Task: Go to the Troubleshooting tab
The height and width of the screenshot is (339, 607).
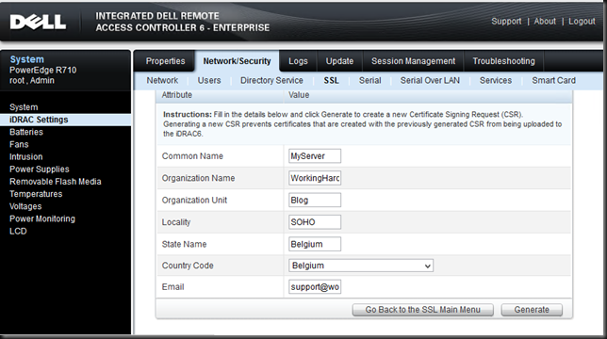Action: (x=503, y=61)
